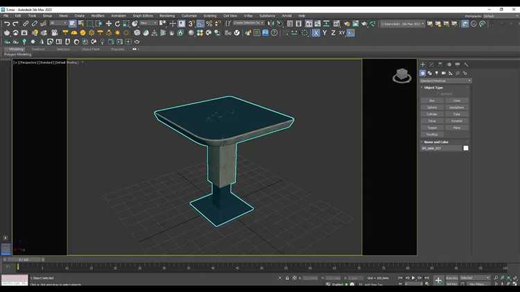Viewport: 520px width, 292px height.
Task: Select the Link tool icon
Action: (x=26, y=24)
